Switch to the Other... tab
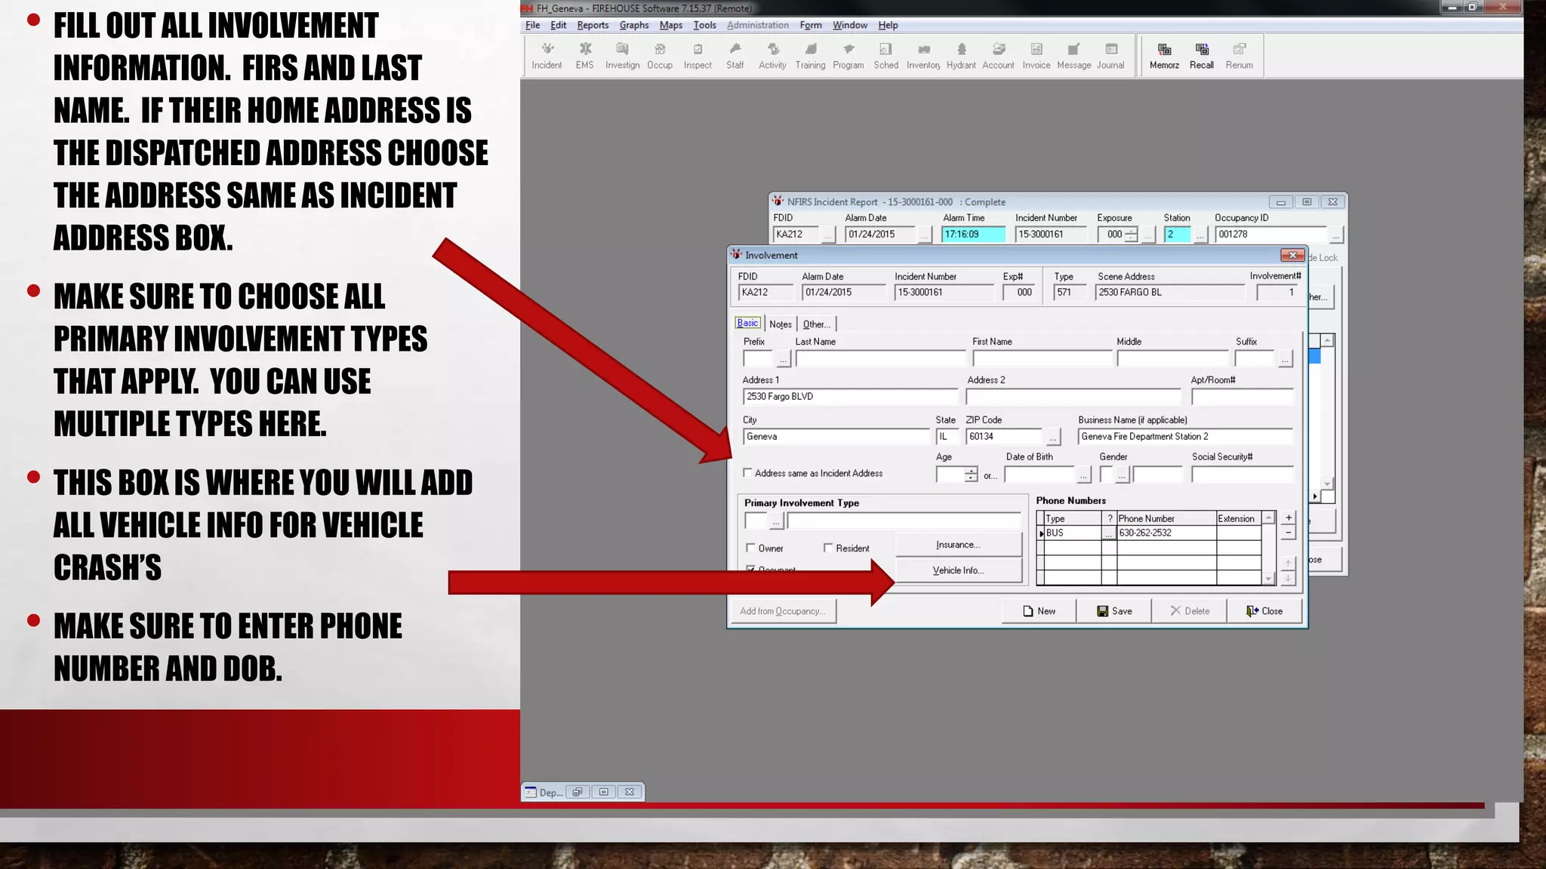The image size is (1546, 869). tap(816, 324)
